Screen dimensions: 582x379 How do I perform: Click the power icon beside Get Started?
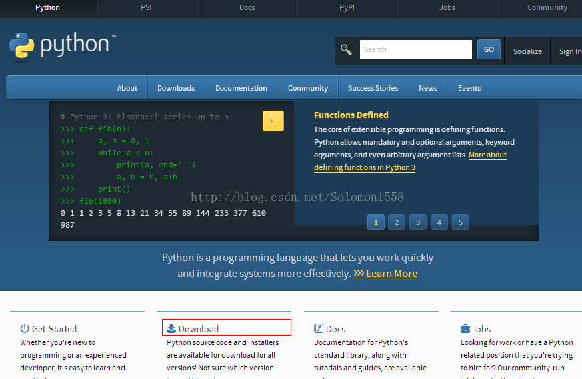tap(25, 328)
